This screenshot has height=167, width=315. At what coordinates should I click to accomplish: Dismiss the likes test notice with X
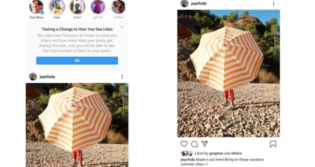[x=122, y=27]
